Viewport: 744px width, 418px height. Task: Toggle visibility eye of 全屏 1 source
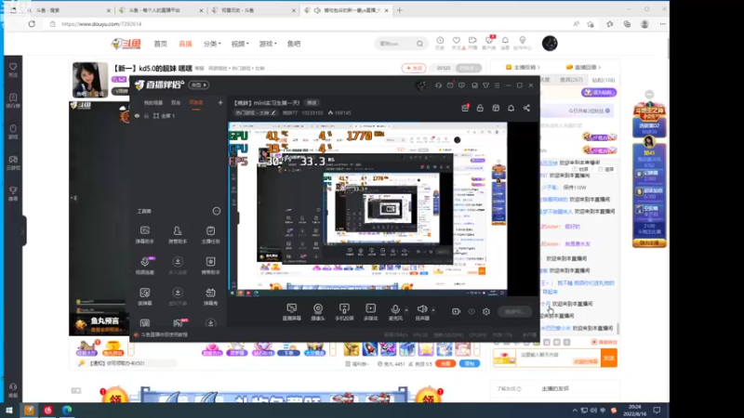[x=137, y=115]
